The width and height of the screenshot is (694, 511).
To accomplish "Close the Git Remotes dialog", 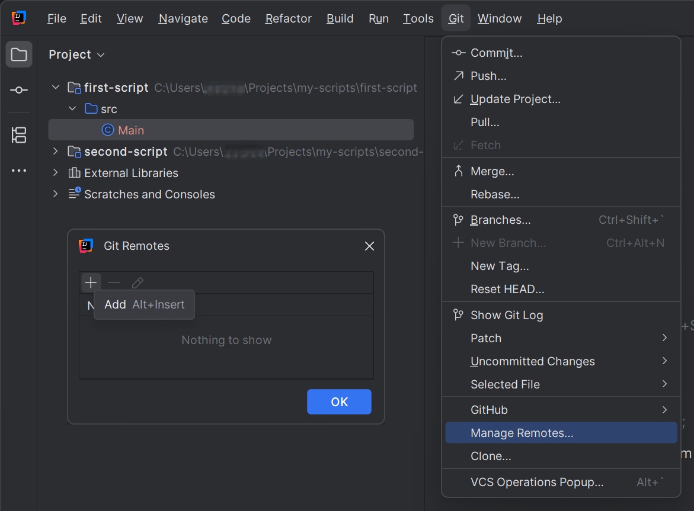I will [369, 246].
